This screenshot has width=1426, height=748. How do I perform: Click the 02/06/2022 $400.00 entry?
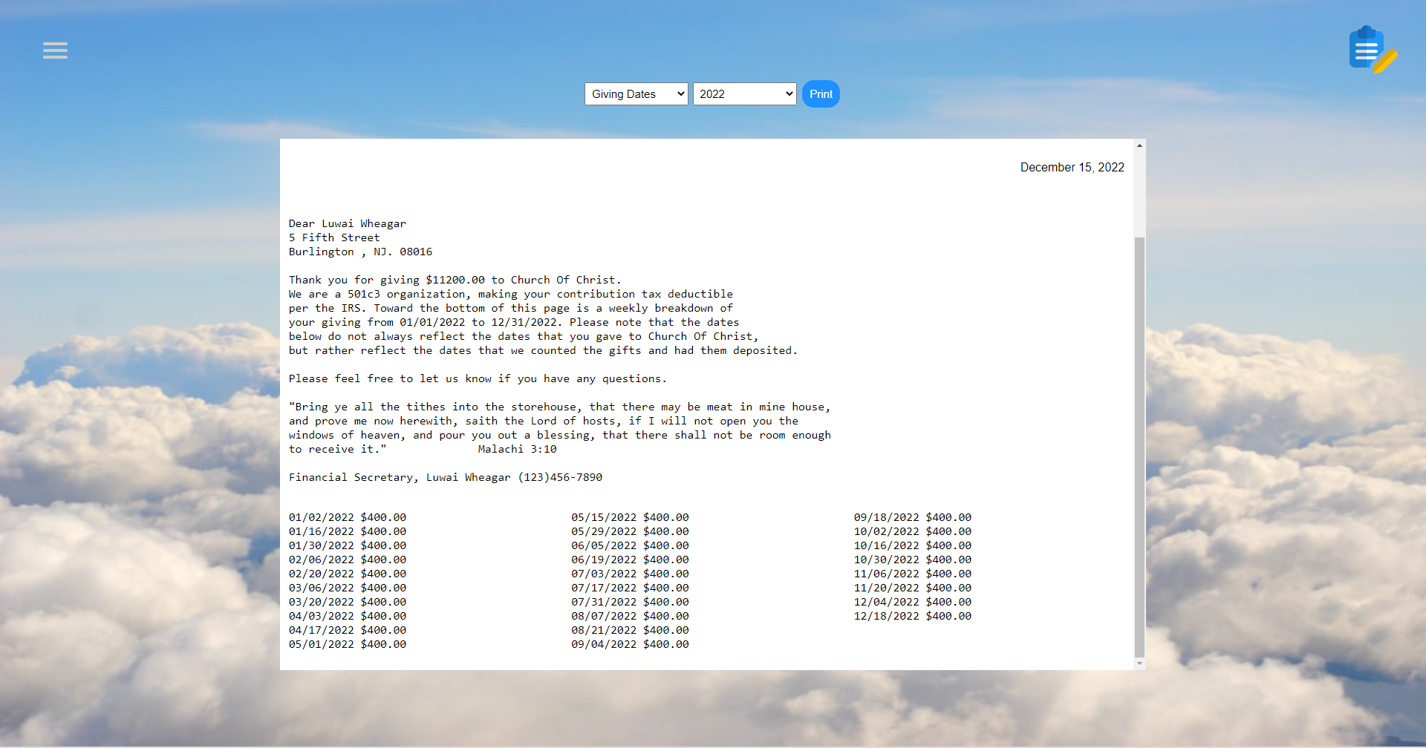coord(348,560)
